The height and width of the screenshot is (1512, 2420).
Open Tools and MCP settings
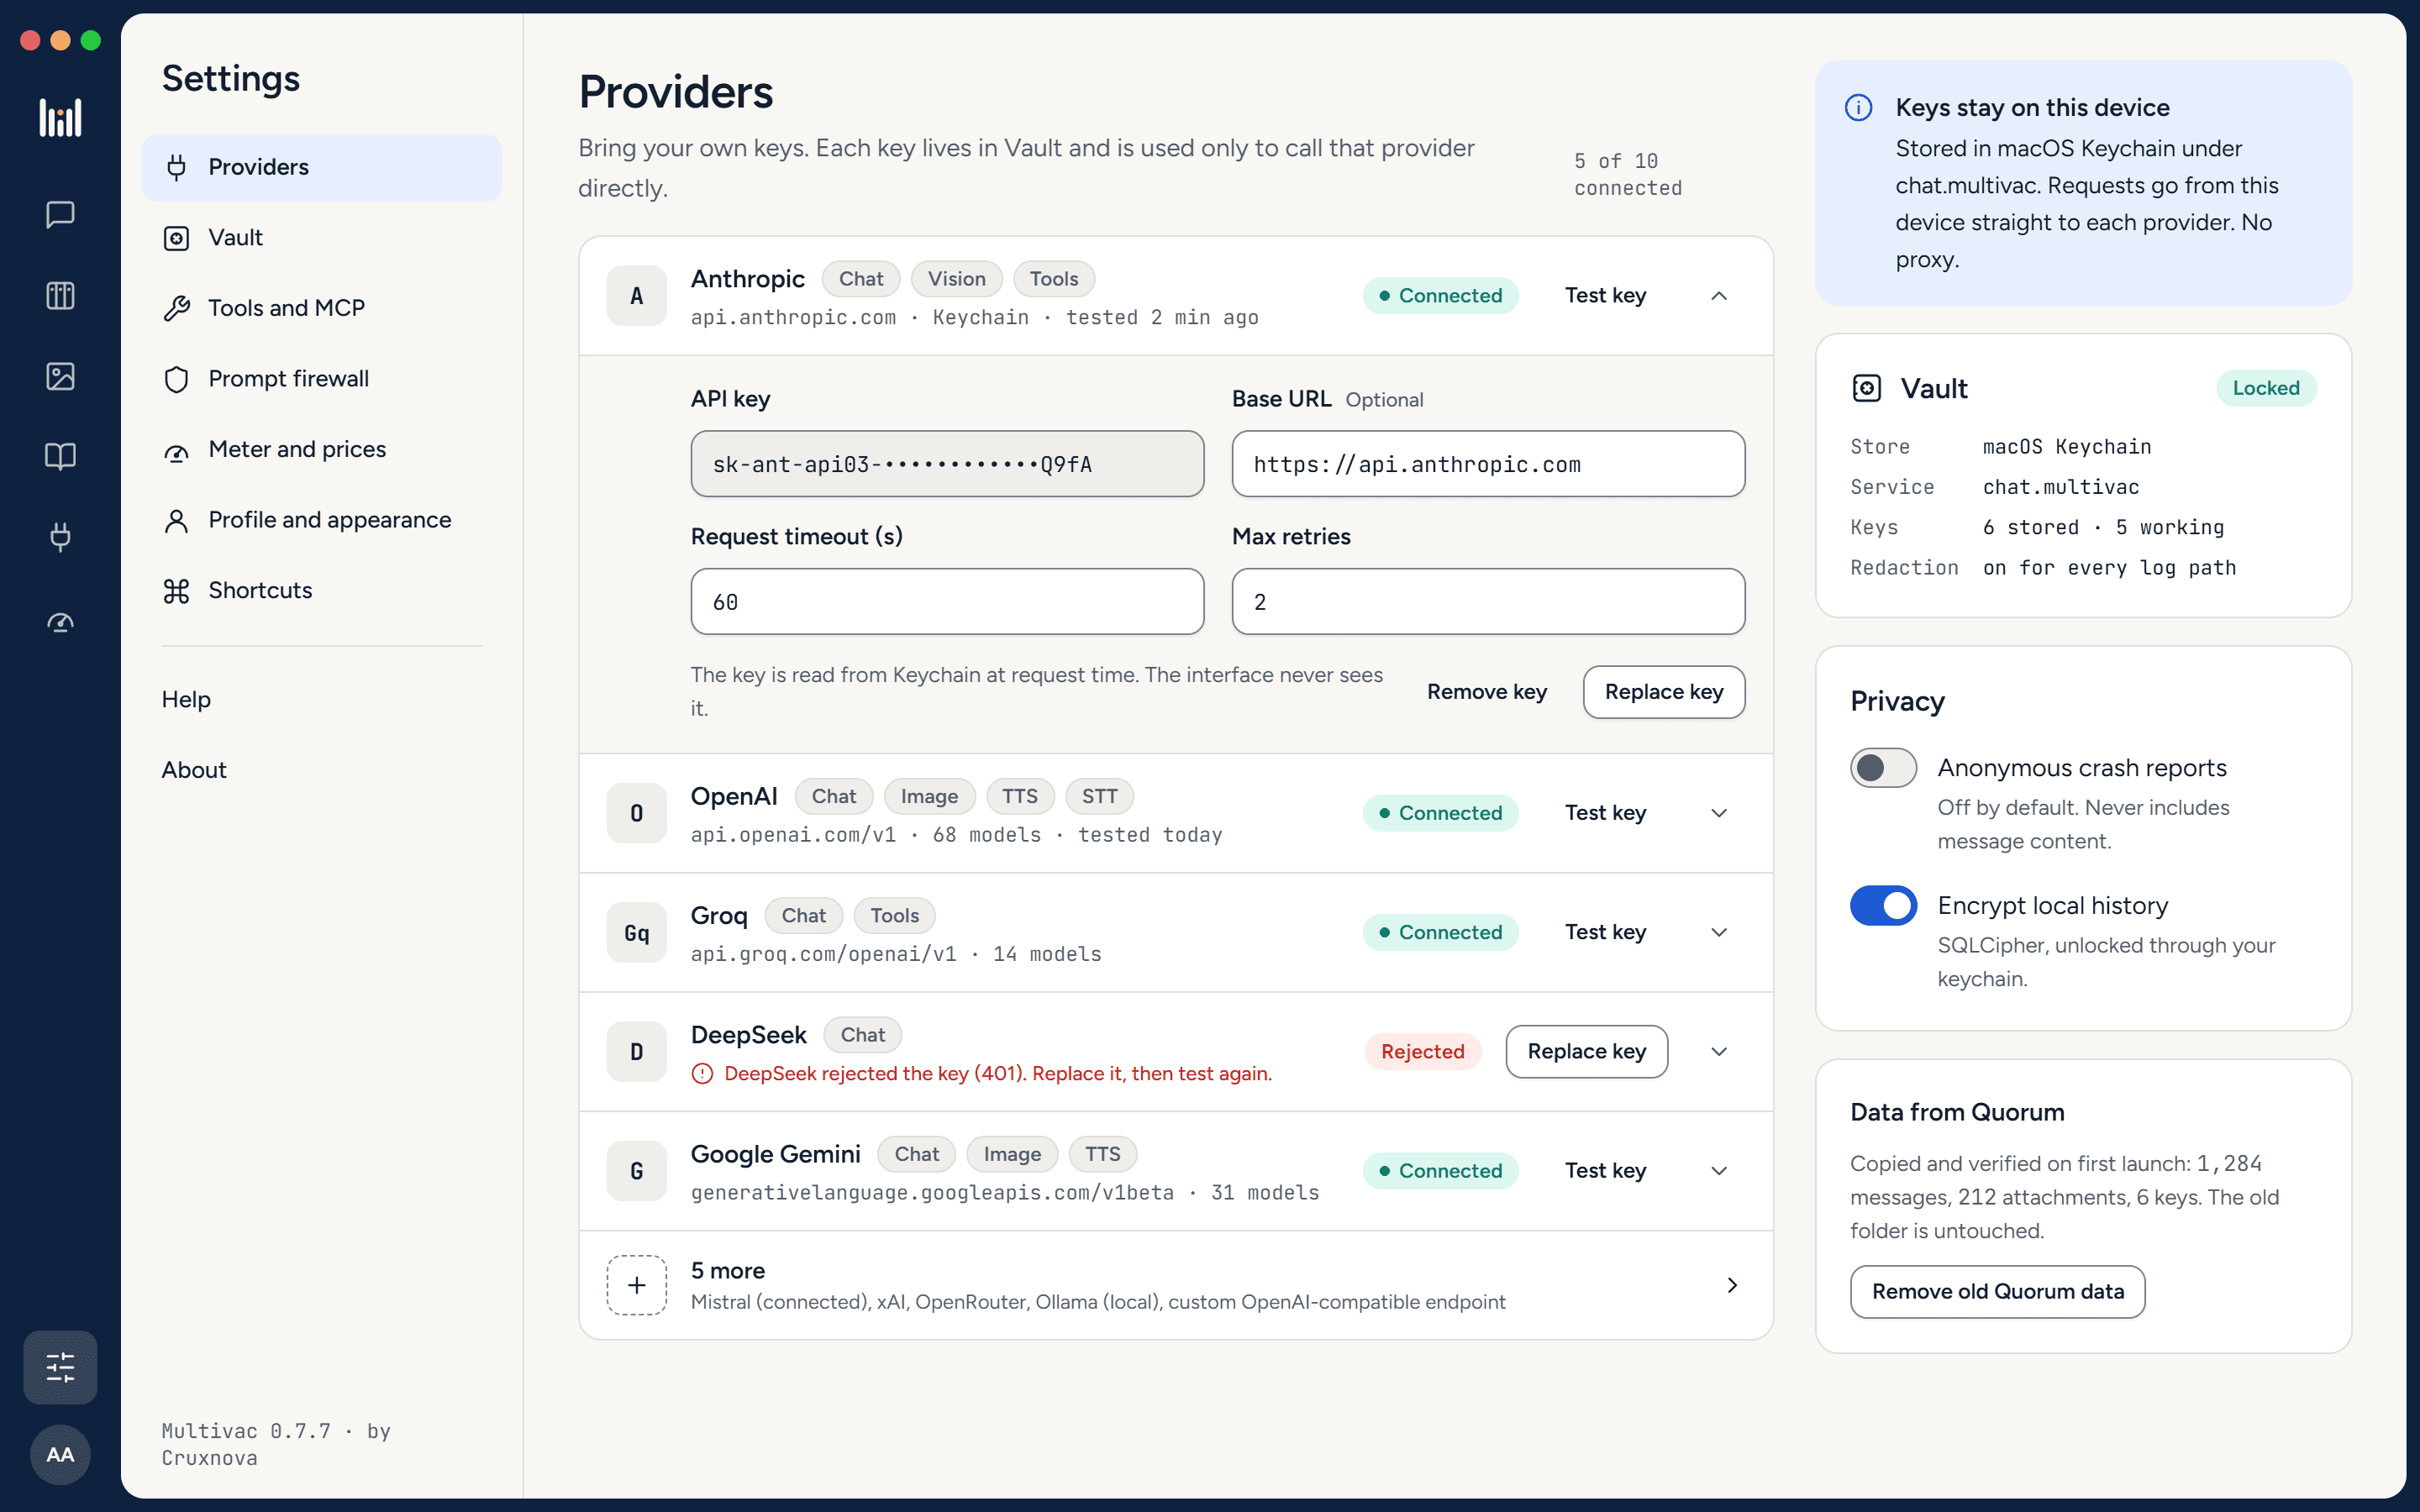pos(321,308)
